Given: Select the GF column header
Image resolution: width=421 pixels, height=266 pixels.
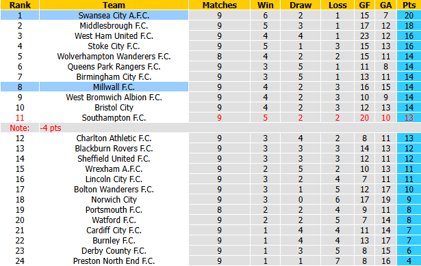Looking at the screenshot, I should 364,5.
